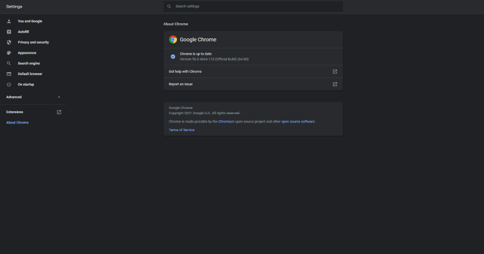The height and width of the screenshot is (254, 484).
Task: Click the Settings title text
Action: (14, 6)
